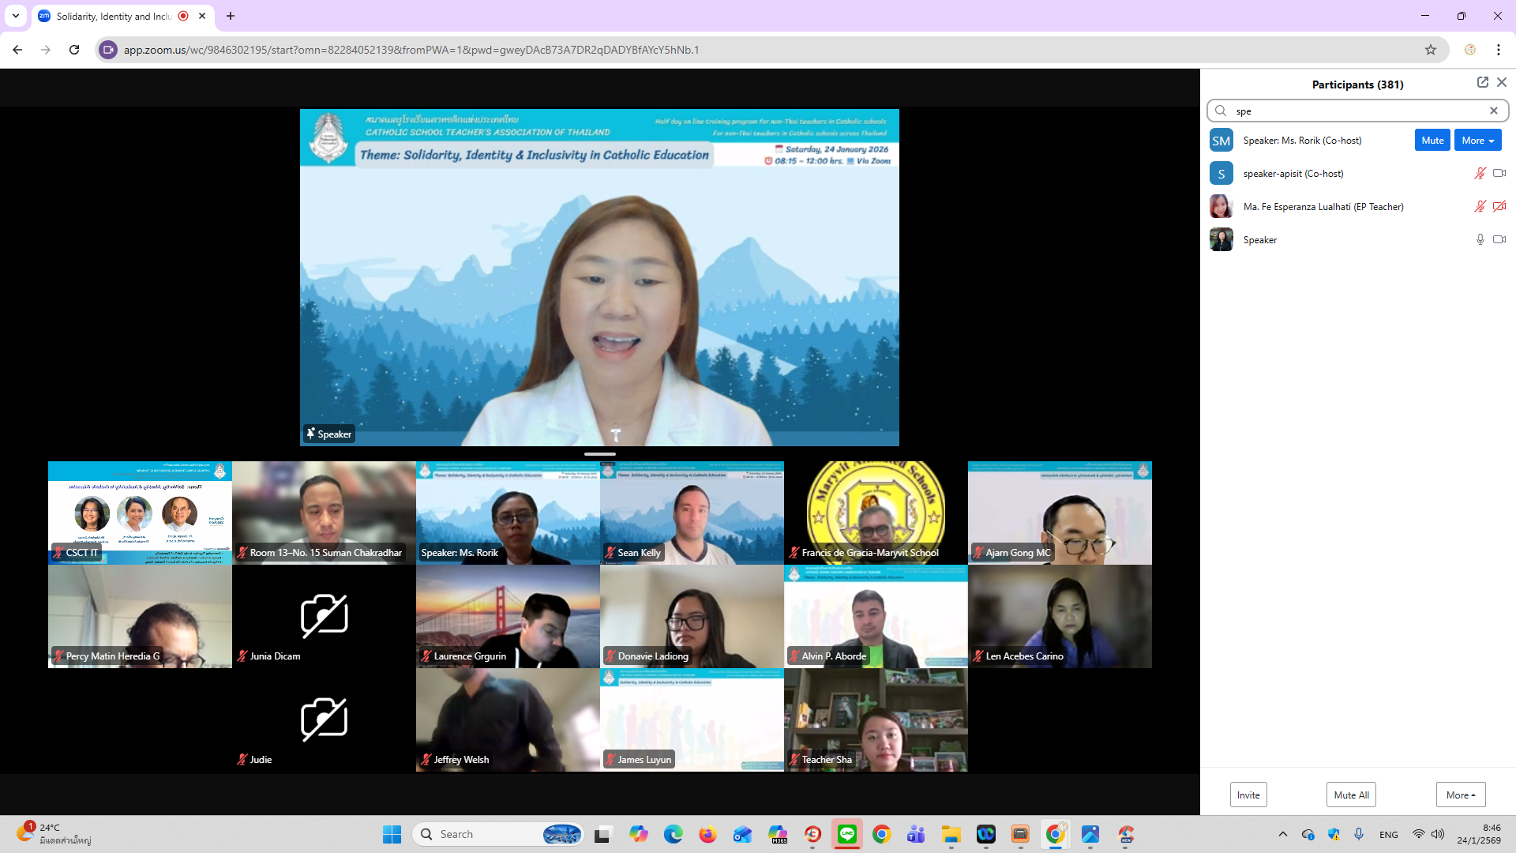Toggle Ma. Fe Esperanza's video-off icon
The height and width of the screenshot is (853, 1516).
[x=1499, y=206]
